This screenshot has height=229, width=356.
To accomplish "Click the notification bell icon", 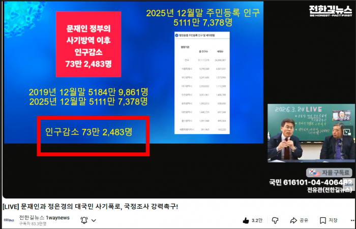I will (84, 220).
